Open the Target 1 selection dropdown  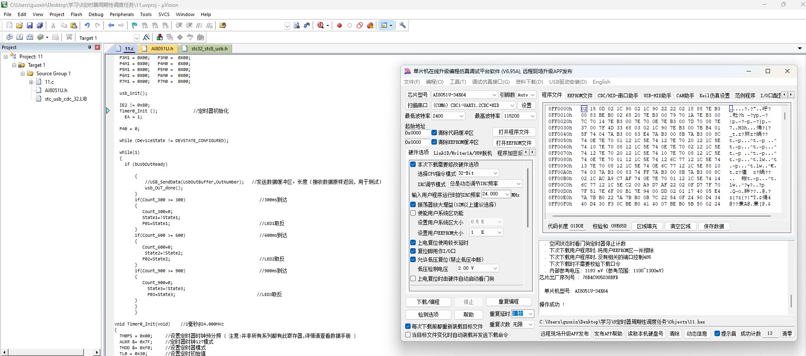pos(136,38)
